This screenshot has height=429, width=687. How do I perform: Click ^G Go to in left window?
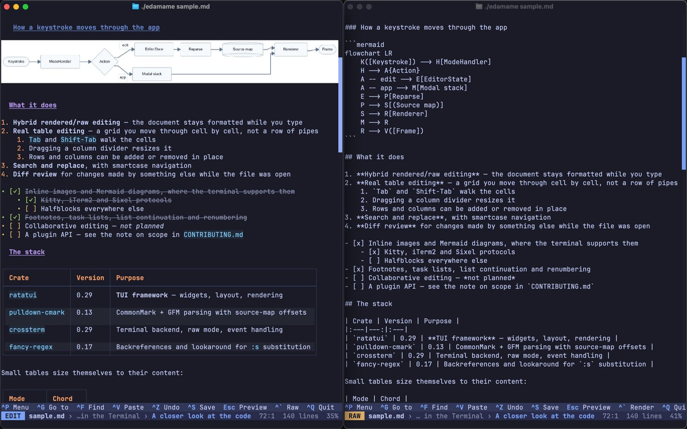tap(53, 408)
